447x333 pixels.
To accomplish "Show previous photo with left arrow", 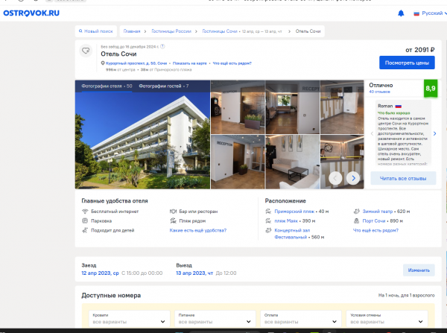I will click(x=336, y=177).
